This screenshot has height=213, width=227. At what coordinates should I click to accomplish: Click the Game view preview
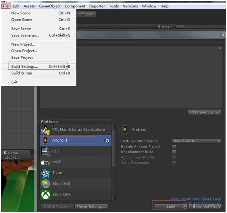(17, 186)
